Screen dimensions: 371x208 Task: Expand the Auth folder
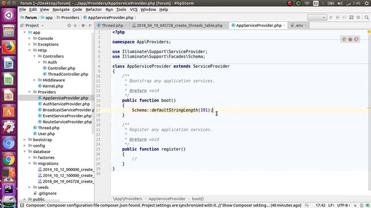[39, 62]
